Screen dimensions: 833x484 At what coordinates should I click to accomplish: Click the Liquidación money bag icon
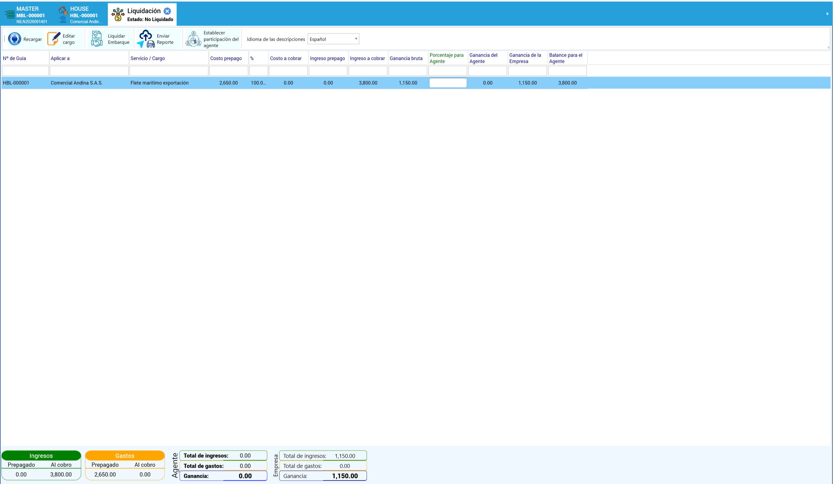tap(118, 14)
